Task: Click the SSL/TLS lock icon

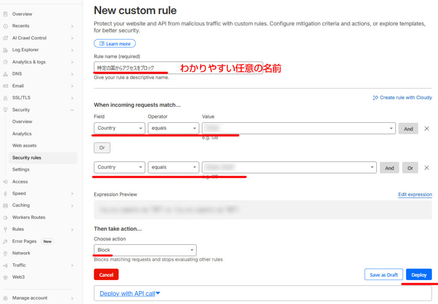Action: click(5, 98)
